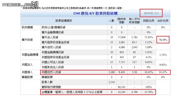Select the 5,781 average holding value
Image resolution: width=191 pixels, height=104 pixels.
[x=134, y=37]
